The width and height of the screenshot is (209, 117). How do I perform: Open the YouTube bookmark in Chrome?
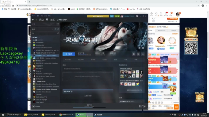coord(131,9)
